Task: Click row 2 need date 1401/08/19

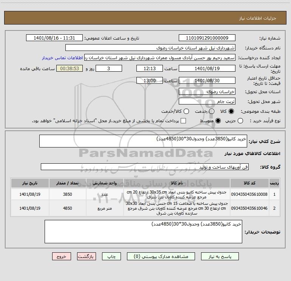Action: point(30,208)
